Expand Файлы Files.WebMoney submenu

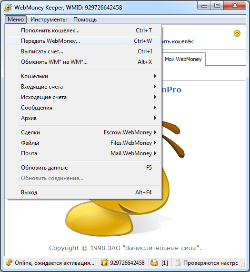[83, 143]
